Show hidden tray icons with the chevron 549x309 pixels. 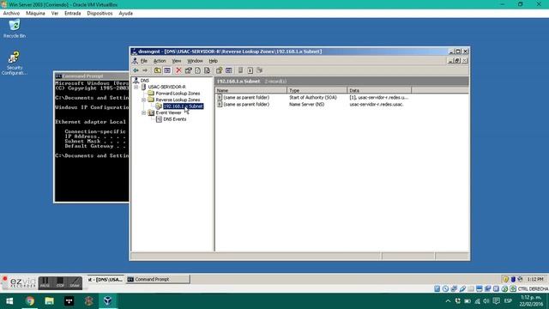(x=448, y=301)
